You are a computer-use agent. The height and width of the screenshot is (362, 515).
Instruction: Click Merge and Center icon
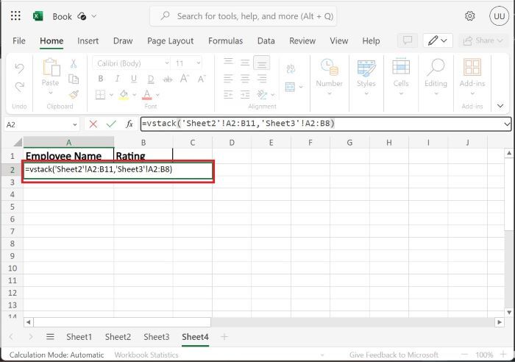tap(290, 87)
